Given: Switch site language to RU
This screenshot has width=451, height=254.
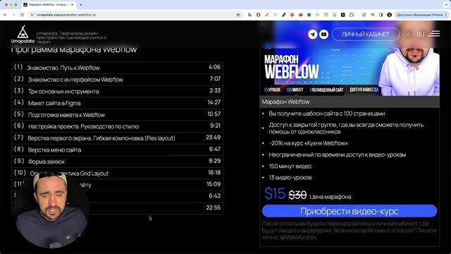Looking at the screenshot, I should coord(420,35).
